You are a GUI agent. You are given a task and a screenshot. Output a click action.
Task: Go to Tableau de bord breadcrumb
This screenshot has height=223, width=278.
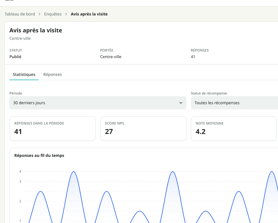click(20, 14)
